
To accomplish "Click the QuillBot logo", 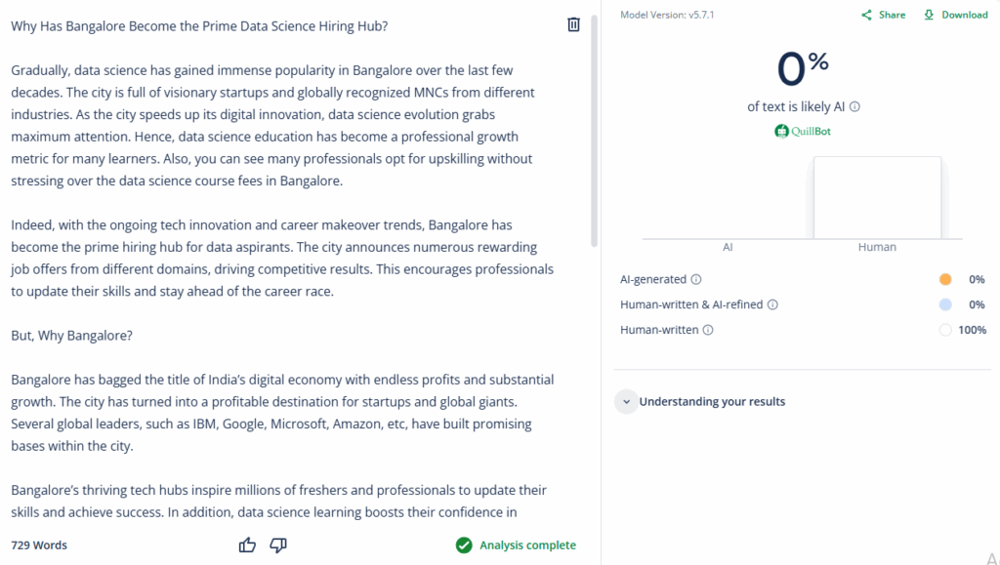I will [x=803, y=131].
